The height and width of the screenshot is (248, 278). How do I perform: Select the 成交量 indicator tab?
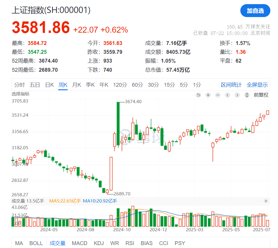point(57,243)
